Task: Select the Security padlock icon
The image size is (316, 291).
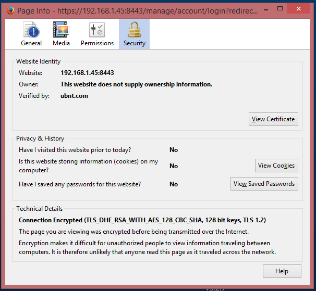Action: tap(134, 29)
